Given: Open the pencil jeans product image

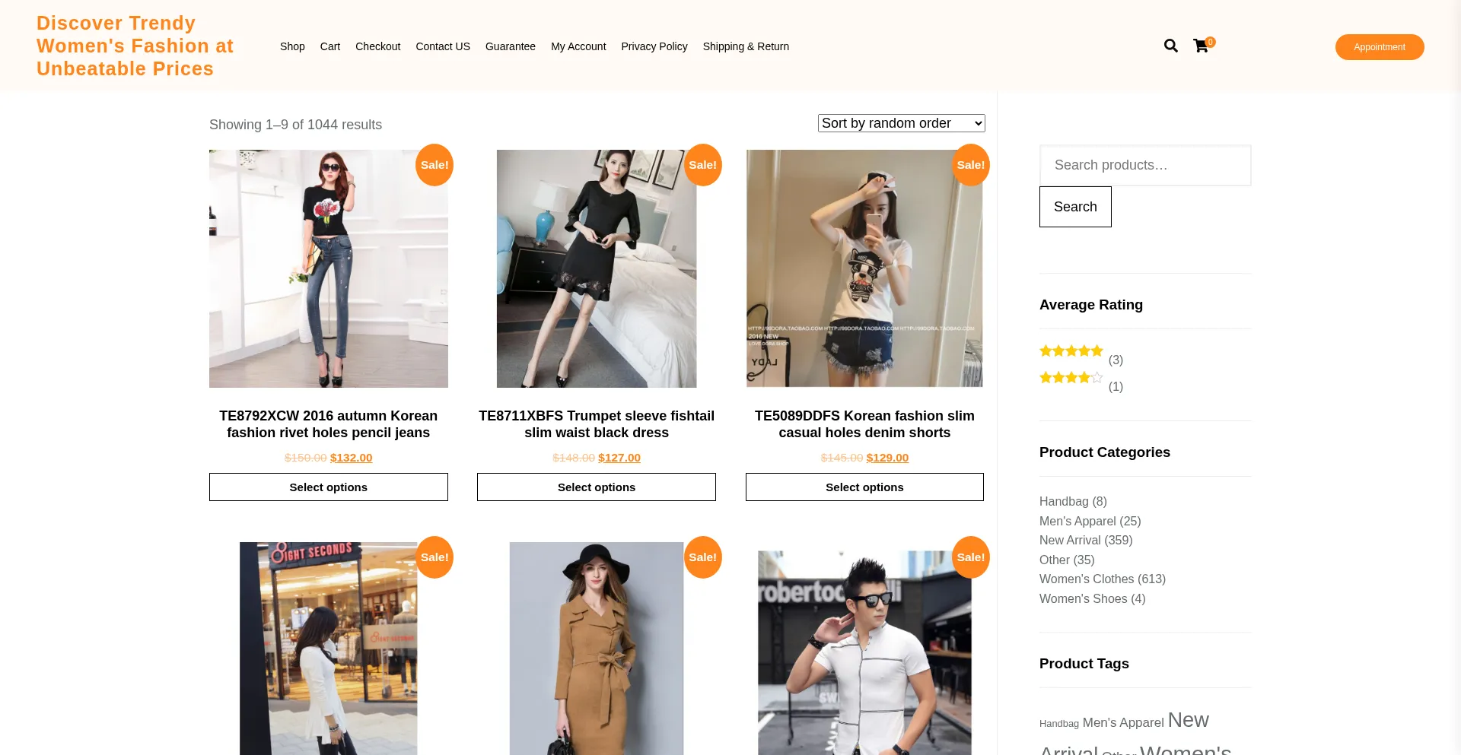Looking at the screenshot, I should [329, 268].
